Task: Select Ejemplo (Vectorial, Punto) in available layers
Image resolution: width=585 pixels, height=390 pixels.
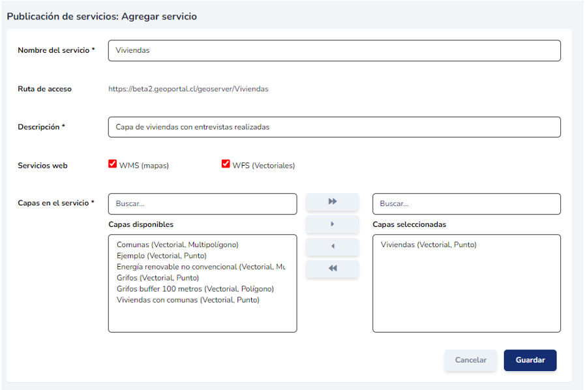Action: coord(162,256)
